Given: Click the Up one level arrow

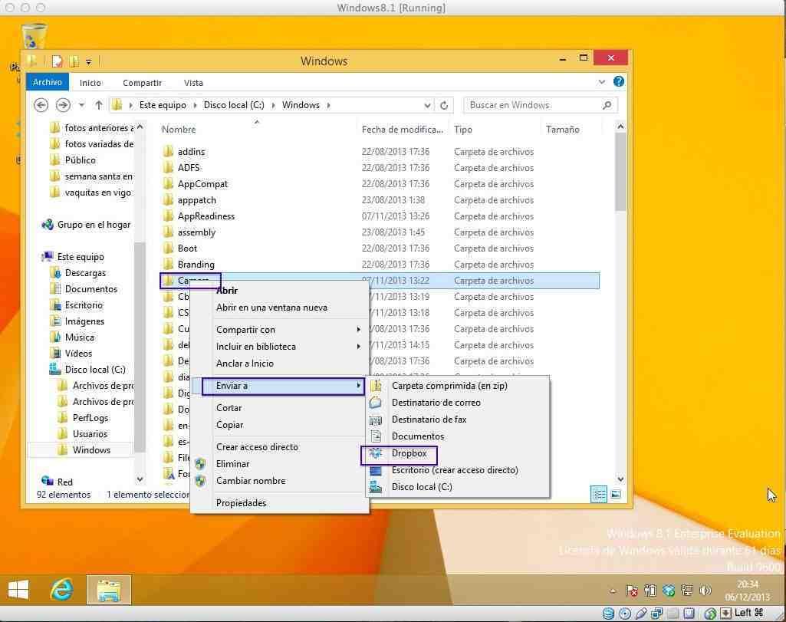Looking at the screenshot, I should tap(99, 105).
